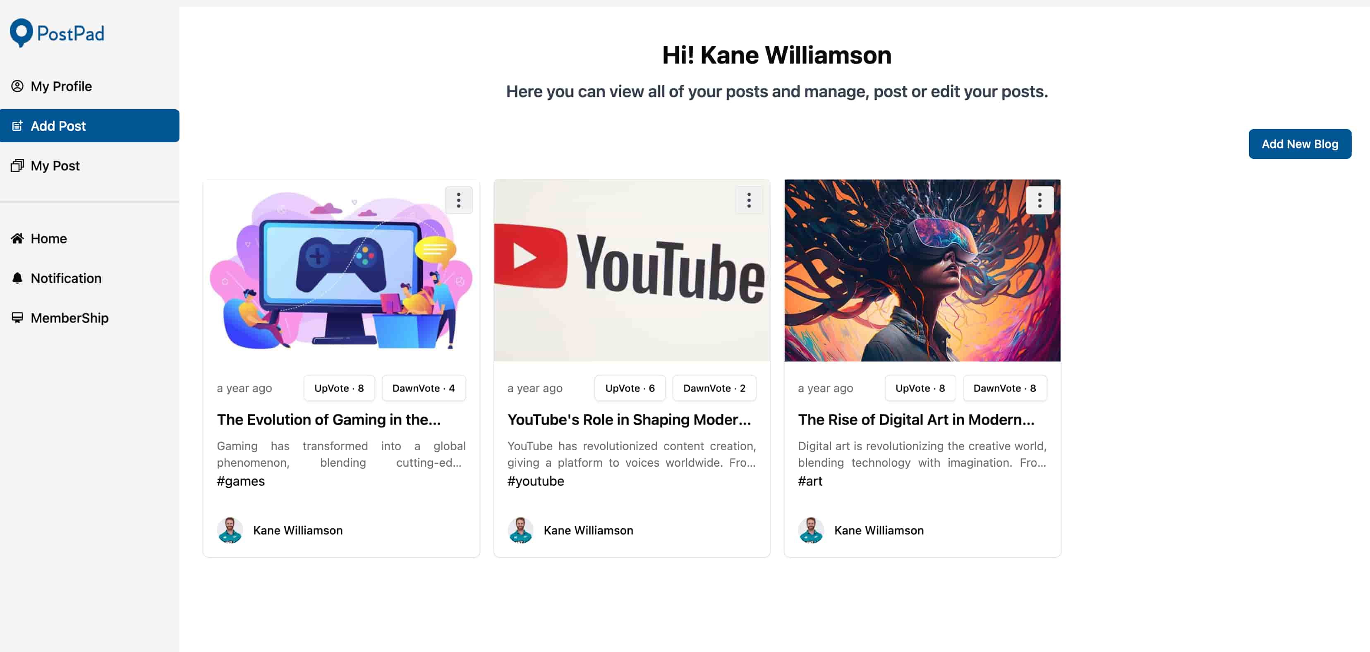
Task: Click the #art hashtag
Action: click(x=810, y=481)
